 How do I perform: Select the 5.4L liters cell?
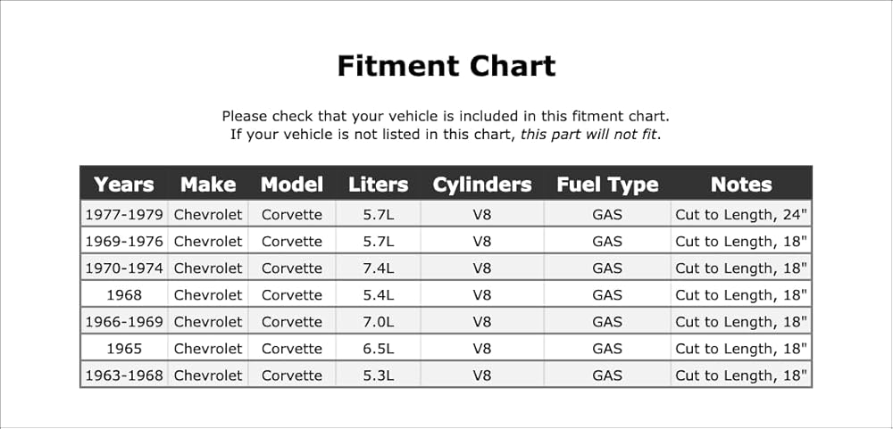coord(378,294)
